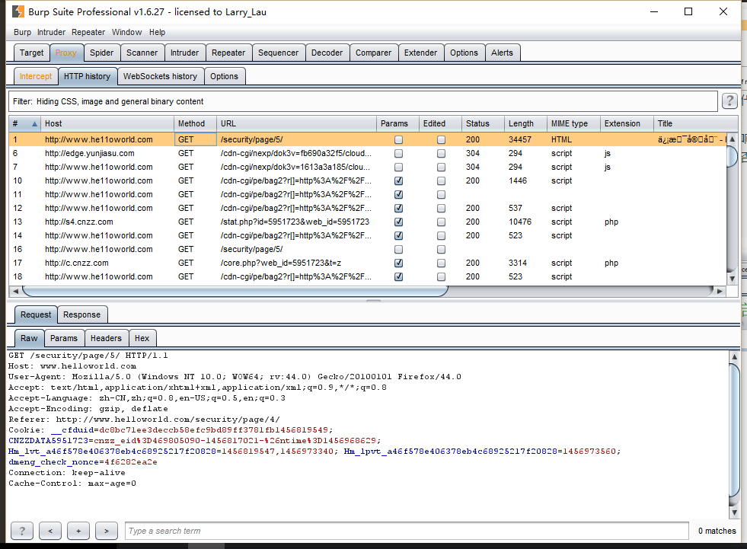The width and height of the screenshot is (747, 549).
Task: Sort by the MIME type column header
Action: [x=574, y=123]
